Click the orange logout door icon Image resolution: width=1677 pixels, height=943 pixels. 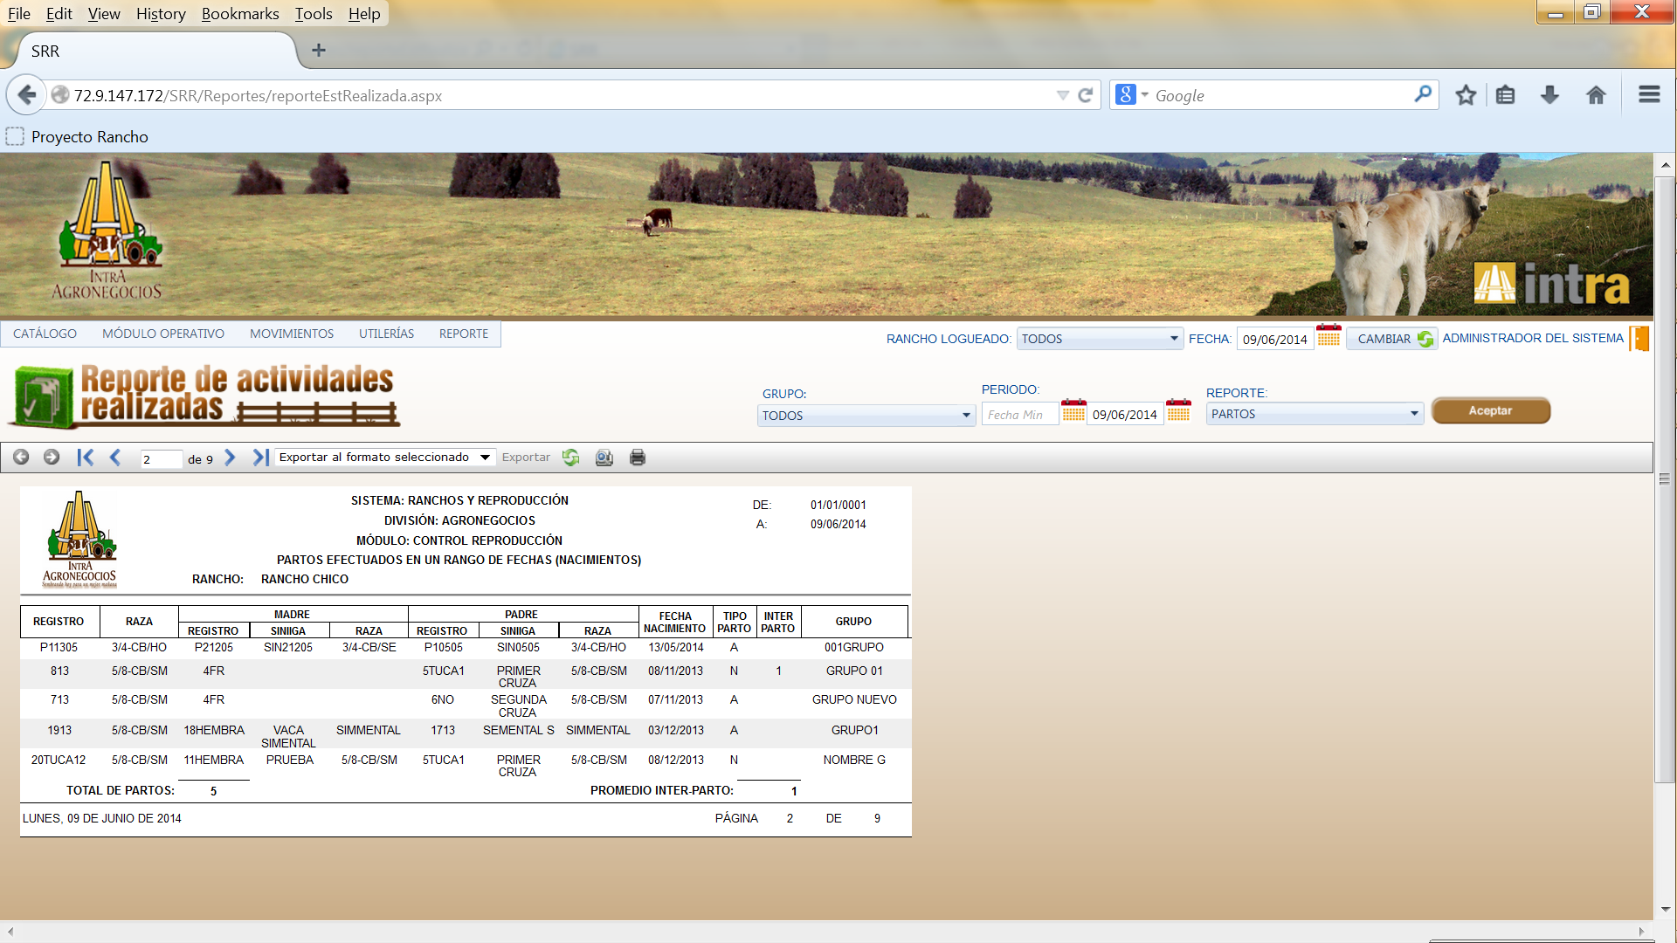point(1640,339)
